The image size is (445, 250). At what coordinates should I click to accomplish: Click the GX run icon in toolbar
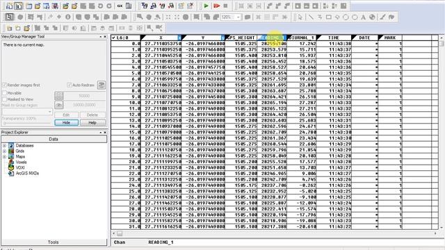[x=120, y=6]
